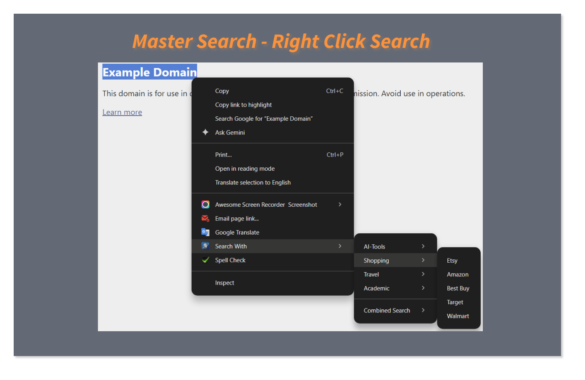This screenshot has width=585, height=380.
Task: Open Awesome Screen Recorder Screenshot entry
Action: pyautogui.click(x=272, y=205)
